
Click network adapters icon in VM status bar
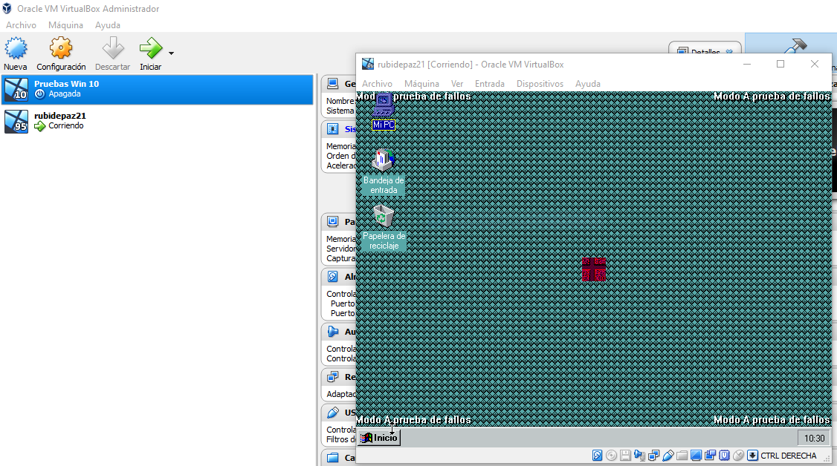point(654,456)
